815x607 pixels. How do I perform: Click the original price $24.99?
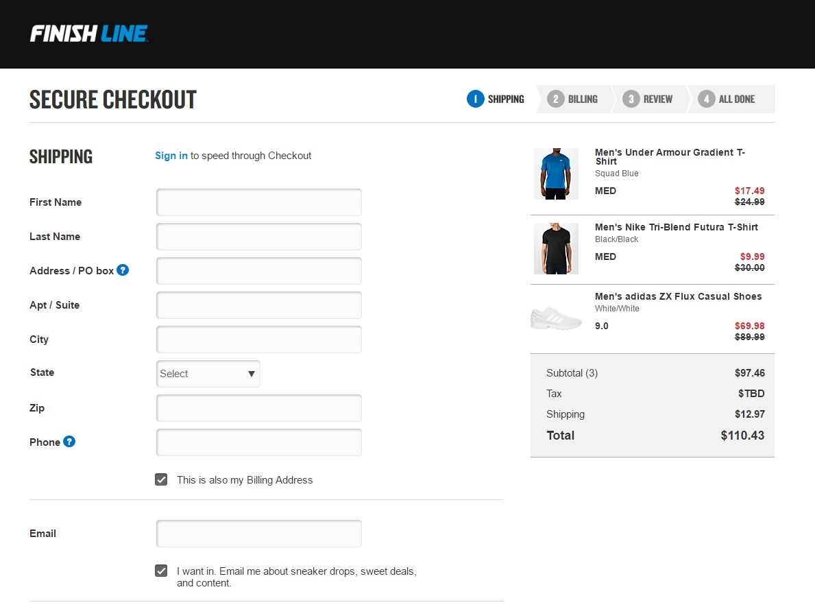pyautogui.click(x=749, y=202)
